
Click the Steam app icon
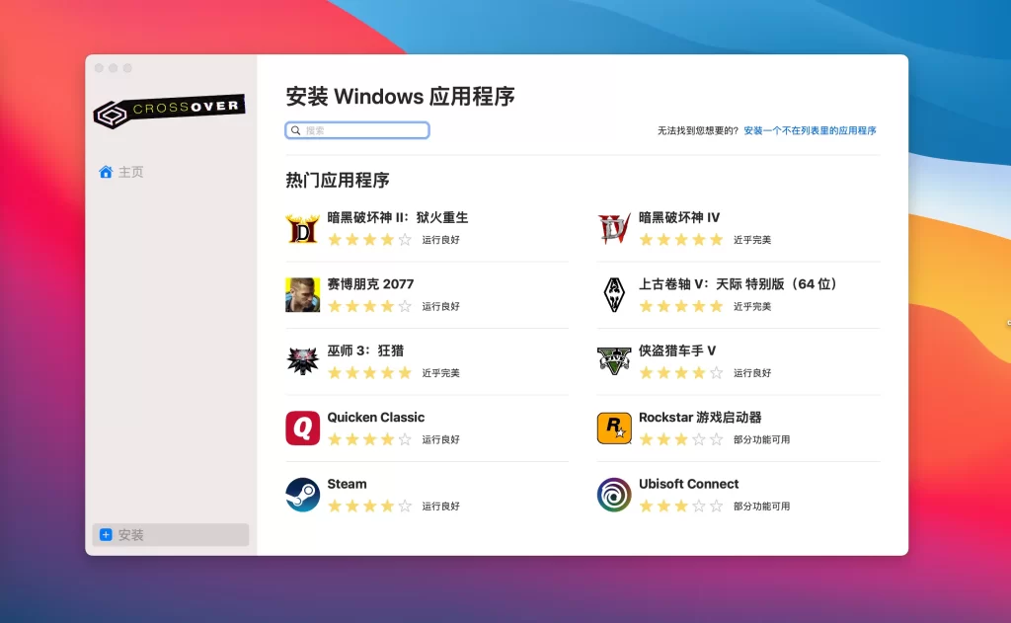coord(302,495)
